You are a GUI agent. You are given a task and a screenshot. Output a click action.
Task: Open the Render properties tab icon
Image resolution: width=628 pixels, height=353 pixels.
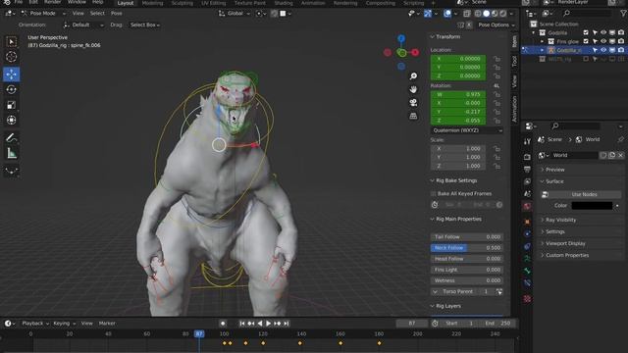click(x=527, y=157)
